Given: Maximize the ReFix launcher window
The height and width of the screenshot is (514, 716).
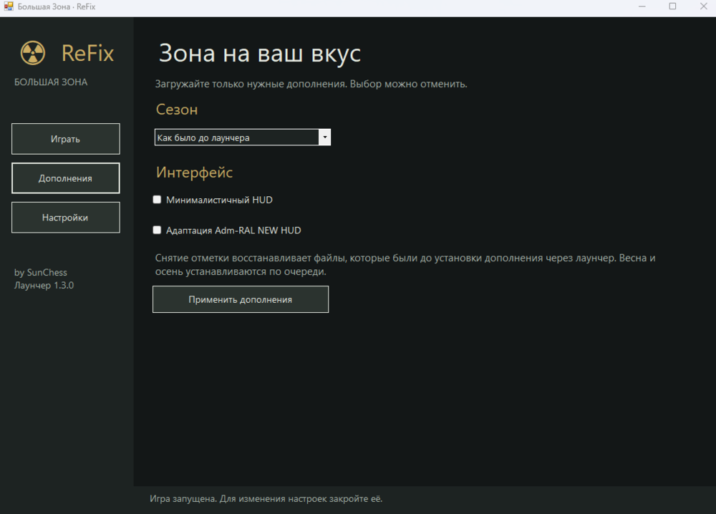Looking at the screenshot, I should click(672, 6).
